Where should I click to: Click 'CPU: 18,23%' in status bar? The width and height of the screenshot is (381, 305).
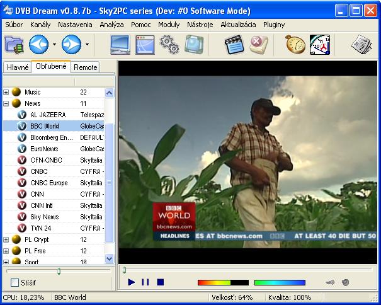tap(23, 297)
